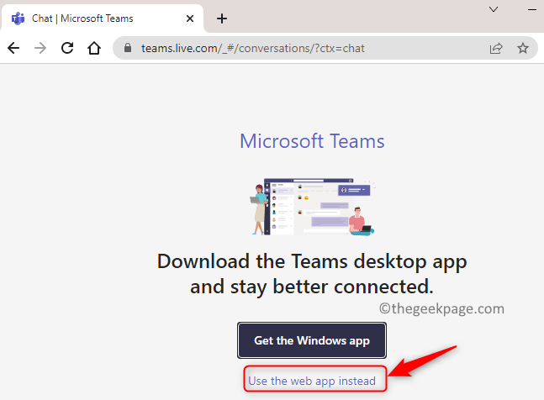Click the Teams favicon in tab
Image resolution: width=544 pixels, height=400 pixels.
click(x=18, y=18)
